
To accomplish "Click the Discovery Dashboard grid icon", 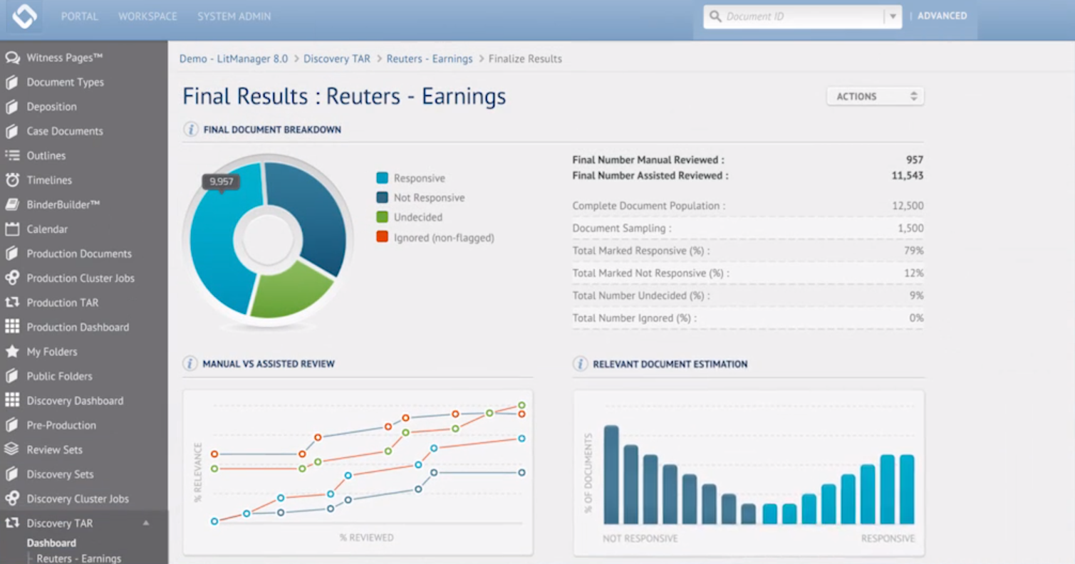I will pyautogui.click(x=12, y=400).
